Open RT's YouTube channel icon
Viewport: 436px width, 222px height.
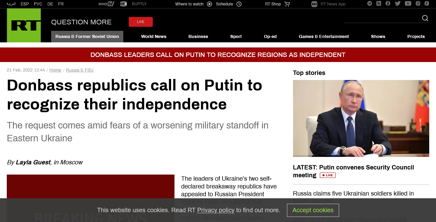(x=408, y=3)
